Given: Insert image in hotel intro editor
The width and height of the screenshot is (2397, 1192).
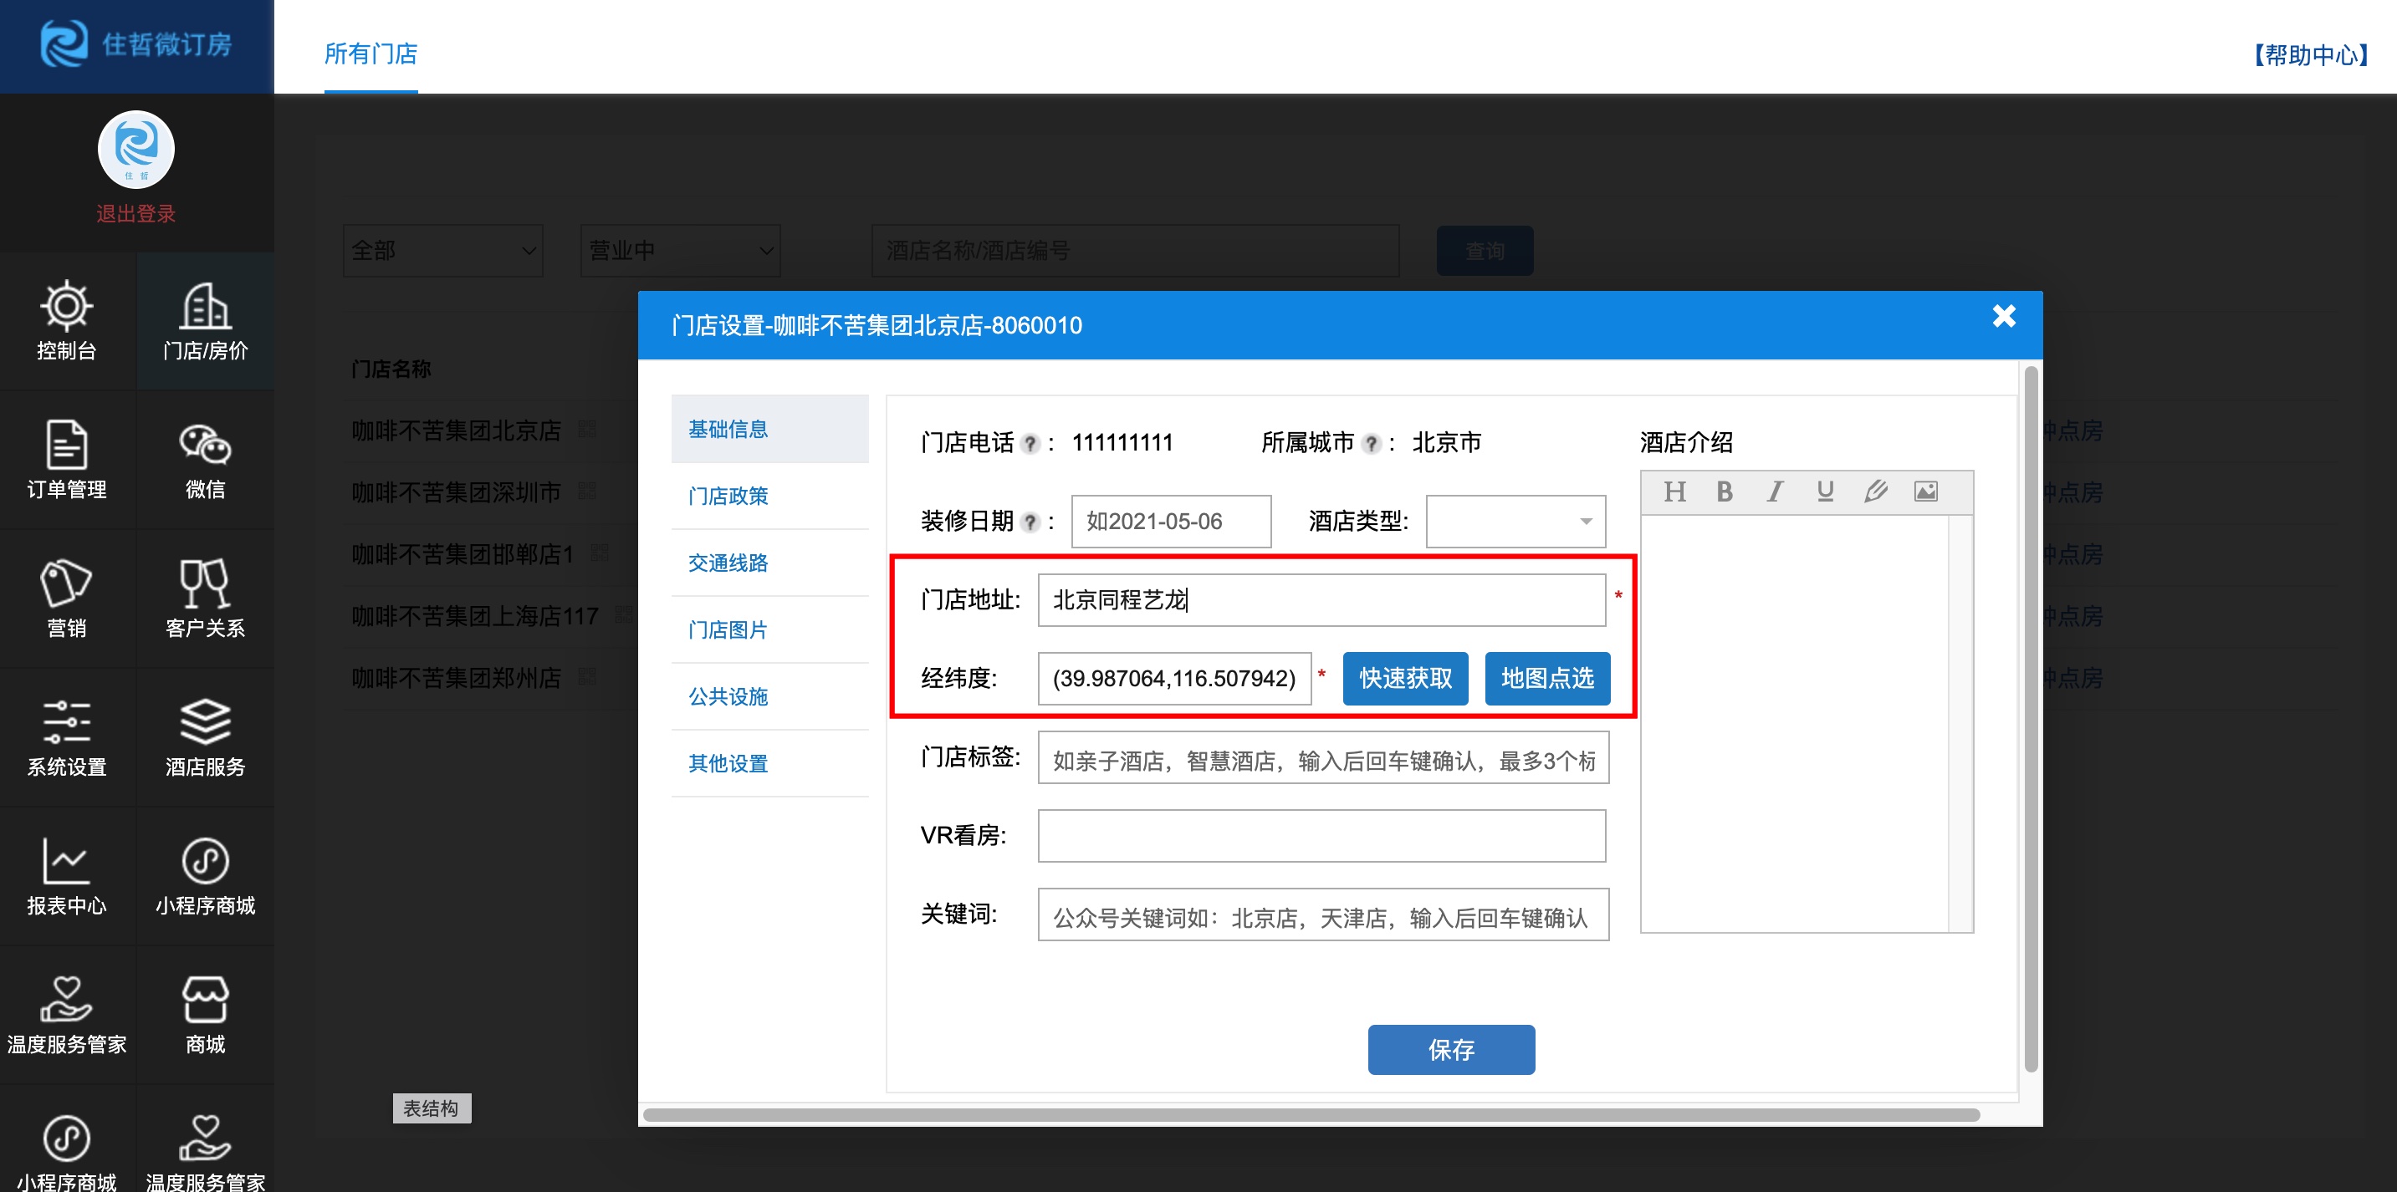Looking at the screenshot, I should [x=1925, y=491].
